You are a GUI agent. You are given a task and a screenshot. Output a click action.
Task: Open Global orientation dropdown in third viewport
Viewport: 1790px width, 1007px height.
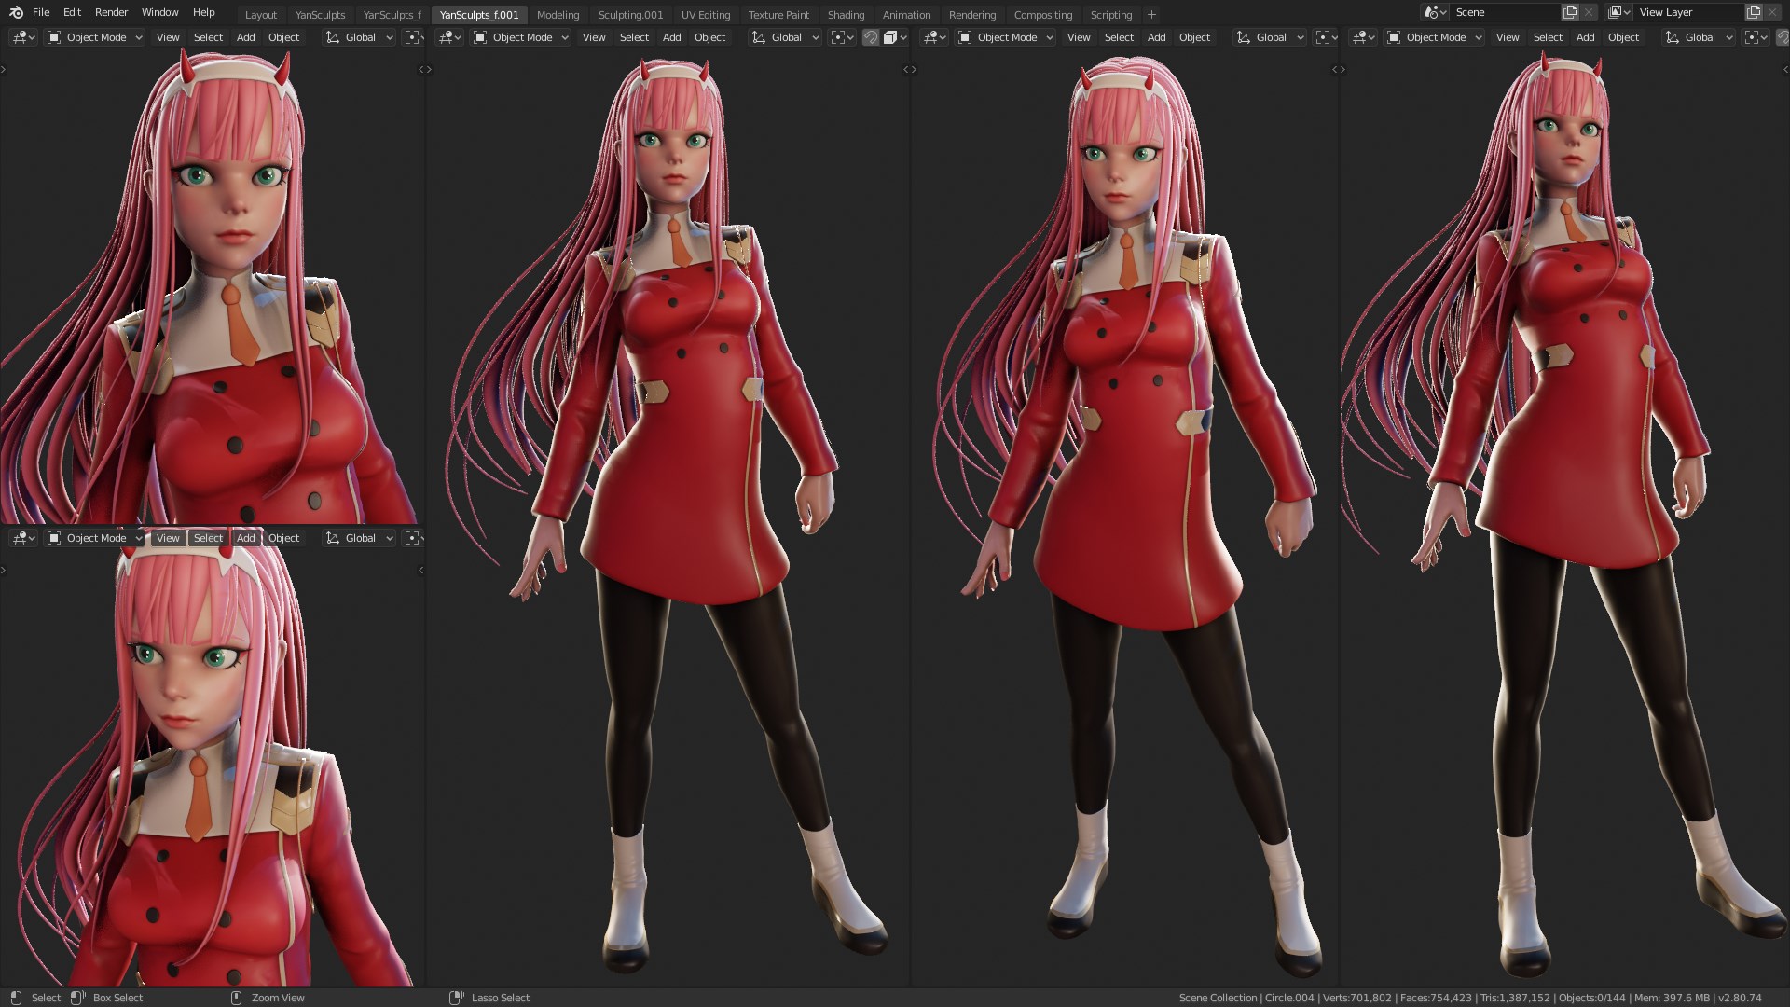[1270, 37]
